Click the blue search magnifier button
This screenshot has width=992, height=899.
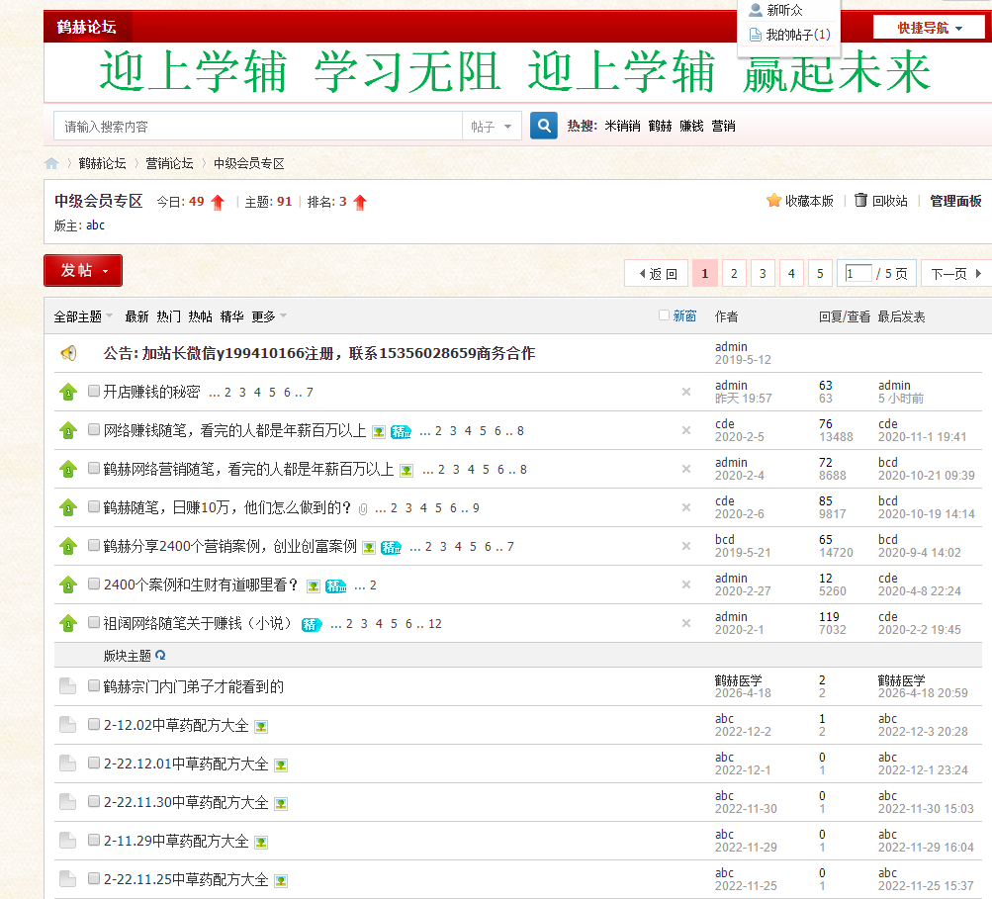coord(543,126)
